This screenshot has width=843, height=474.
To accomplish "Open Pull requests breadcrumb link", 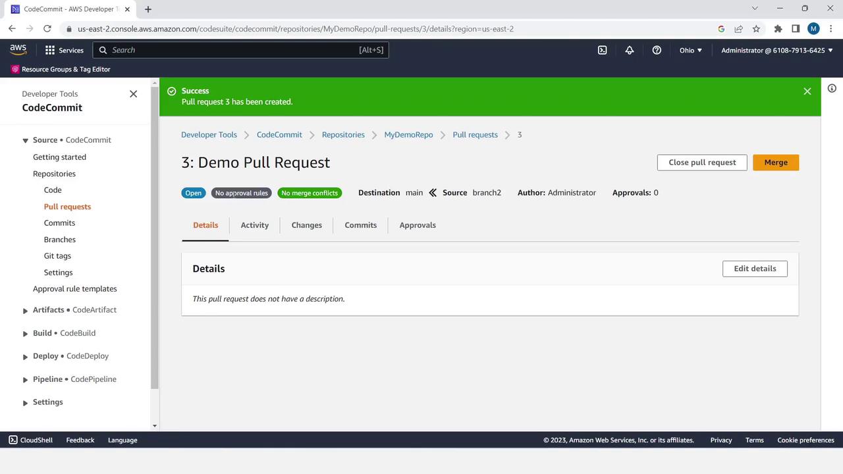I will [x=475, y=135].
